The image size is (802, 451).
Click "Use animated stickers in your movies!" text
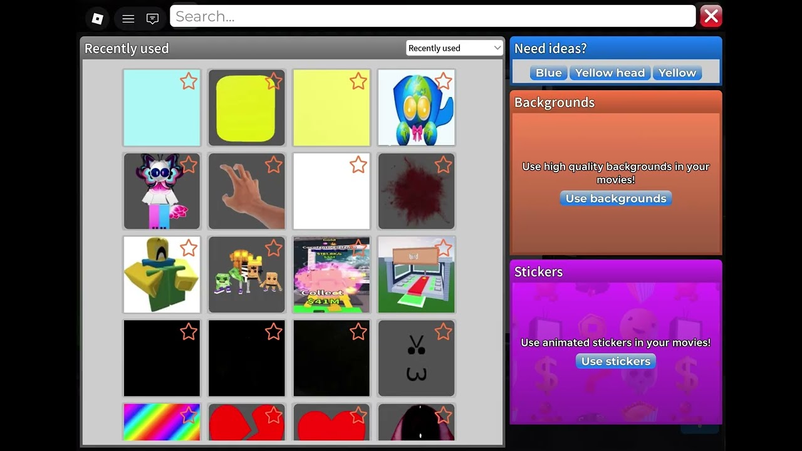click(616, 343)
